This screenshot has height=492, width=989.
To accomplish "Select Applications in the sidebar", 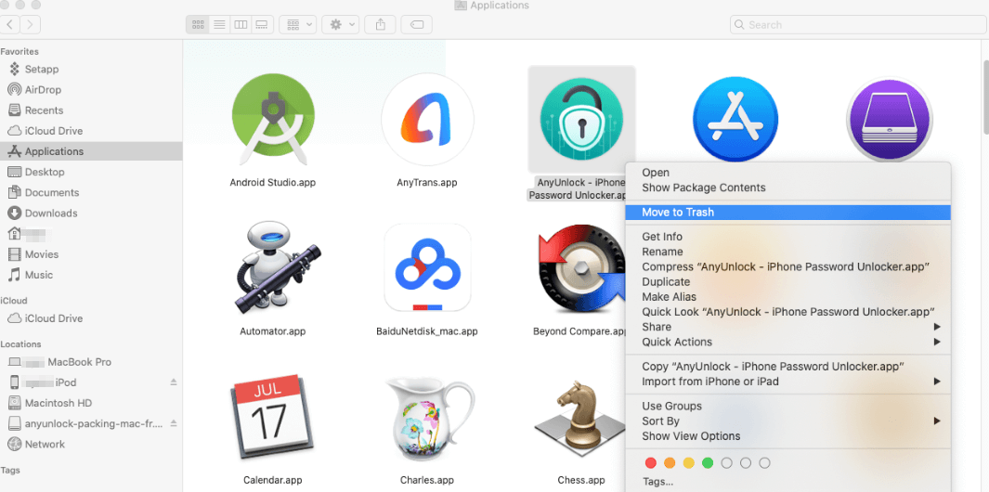I will (x=91, y=151).
